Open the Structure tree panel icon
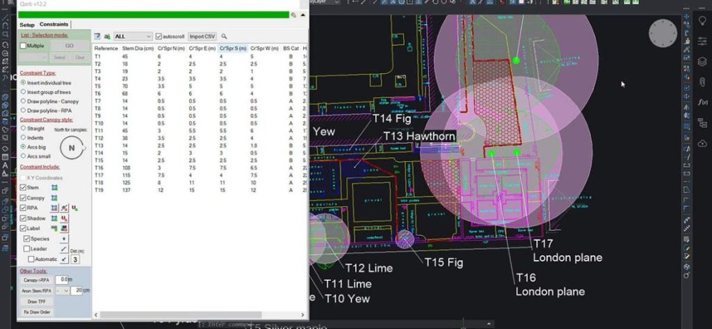 tap(702, 122)
